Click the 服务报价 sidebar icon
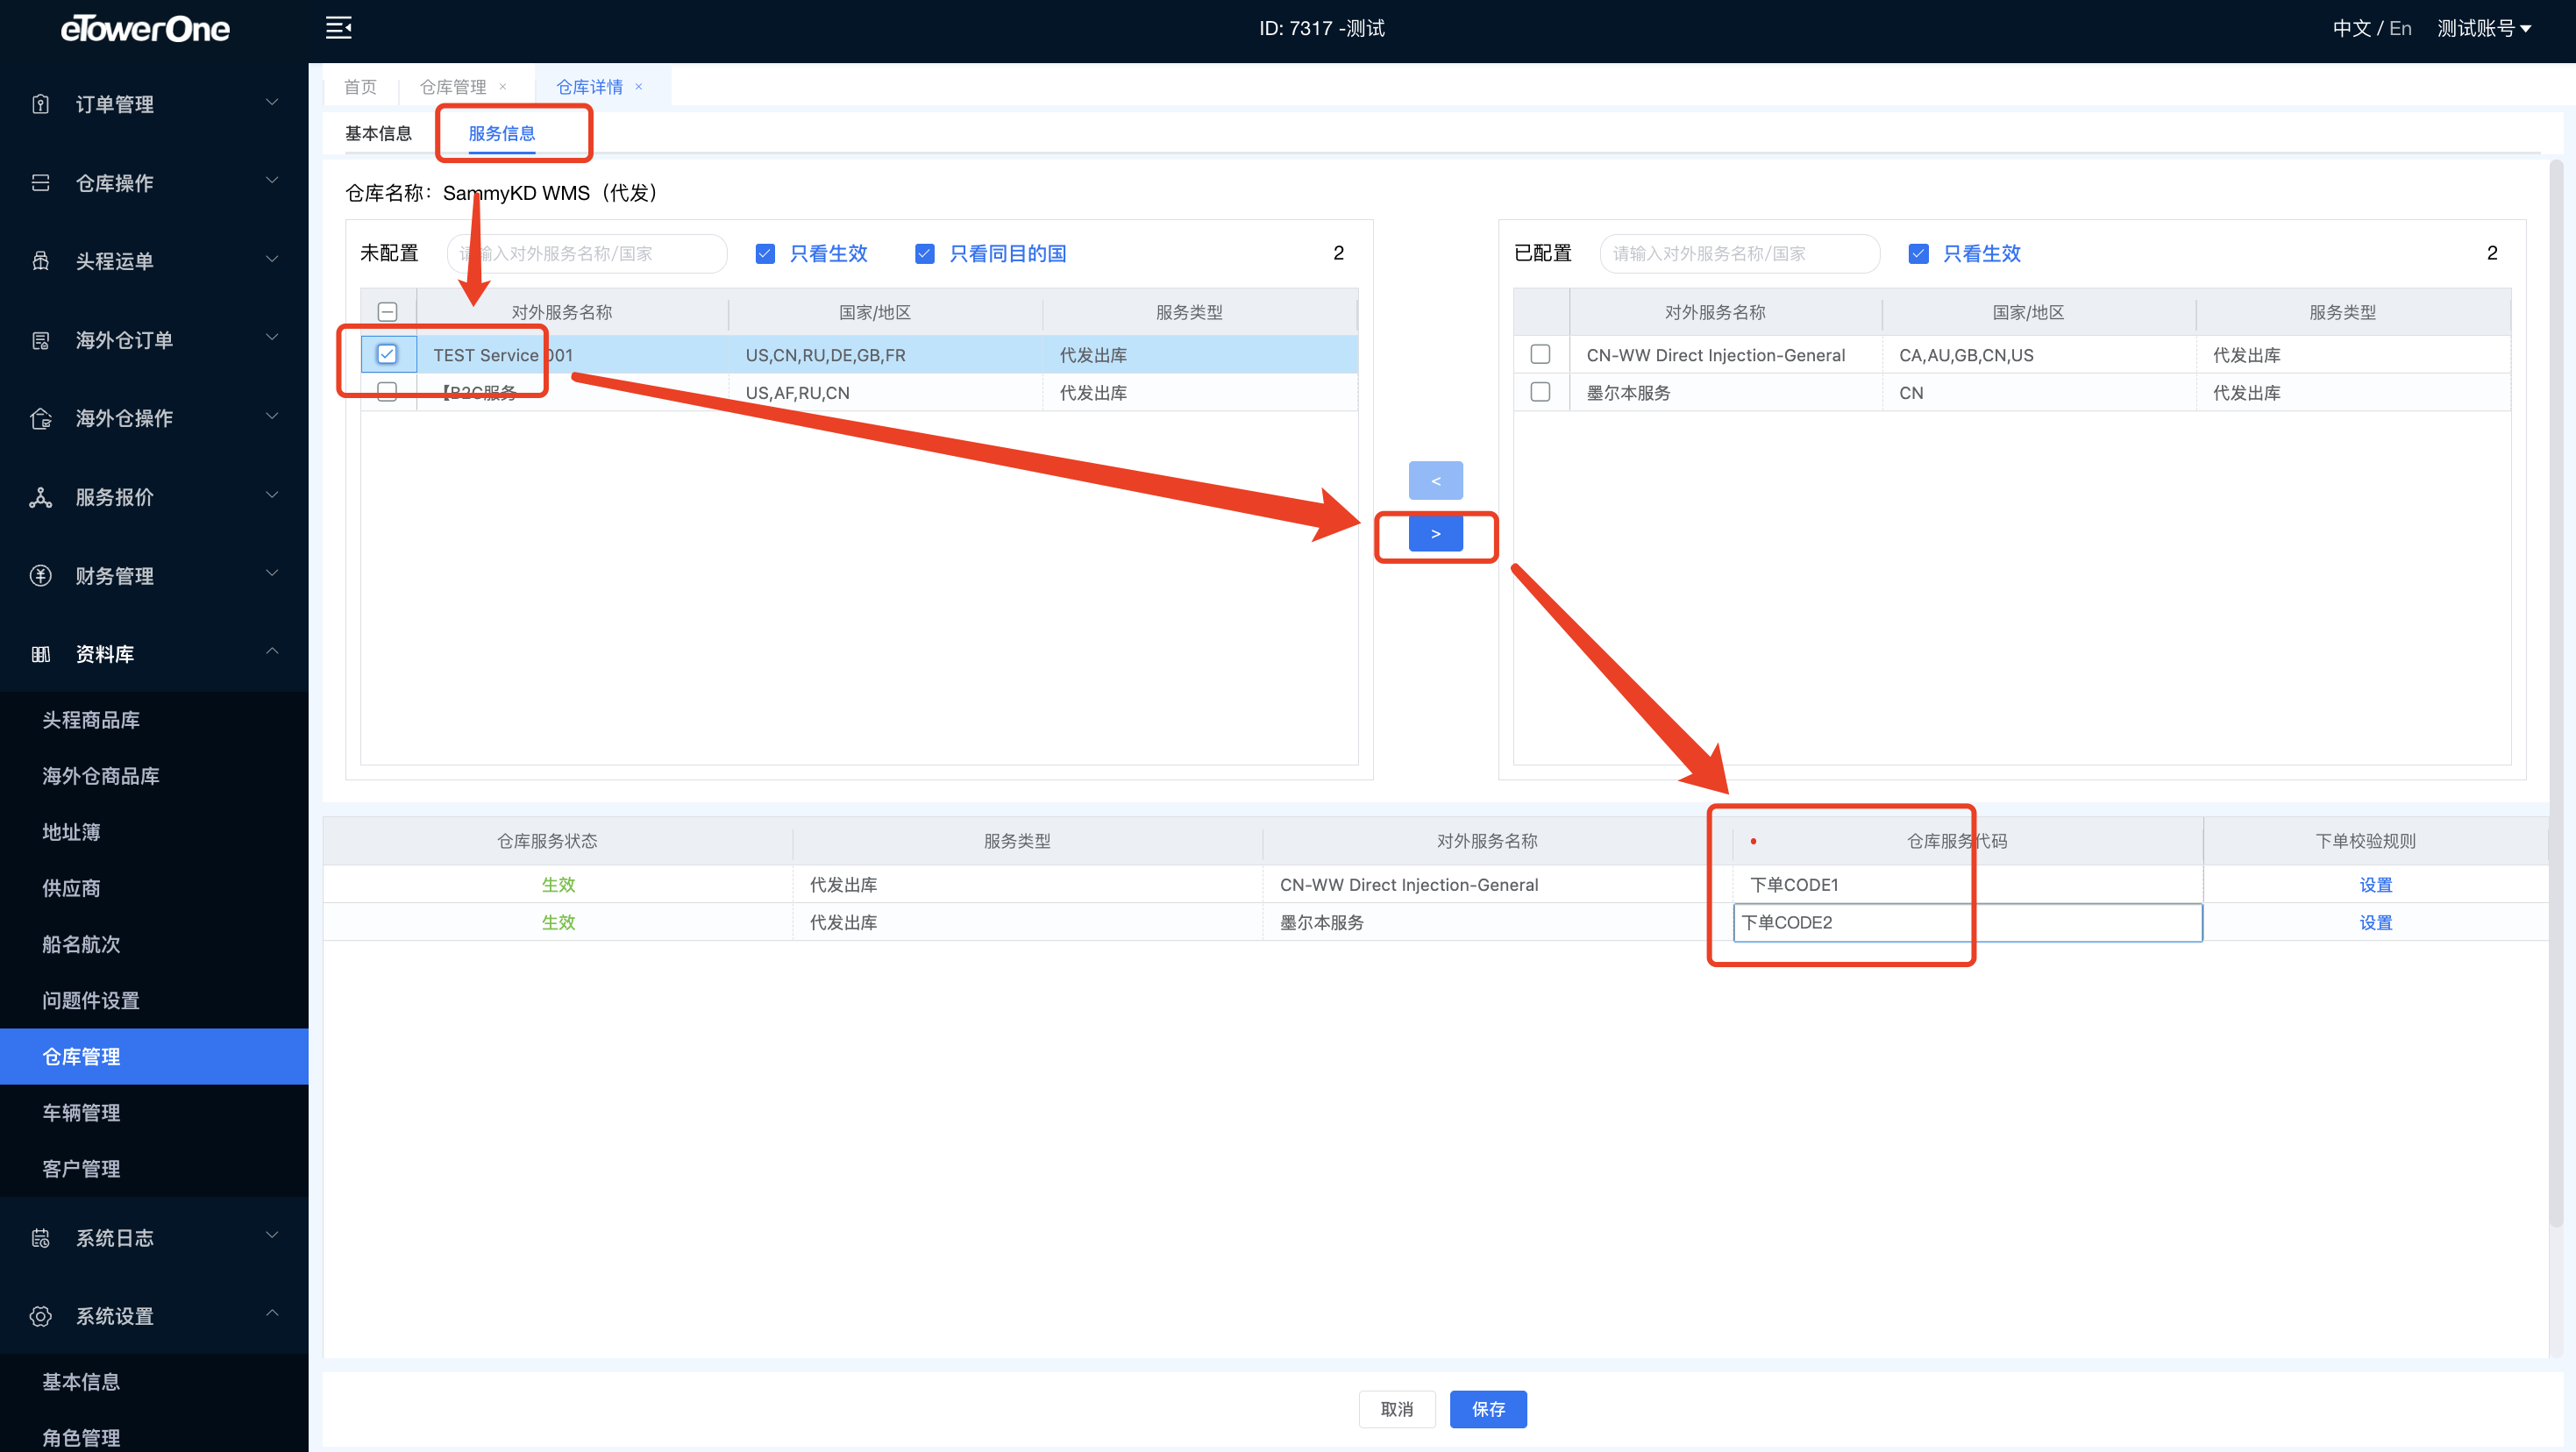 point(41,497)
